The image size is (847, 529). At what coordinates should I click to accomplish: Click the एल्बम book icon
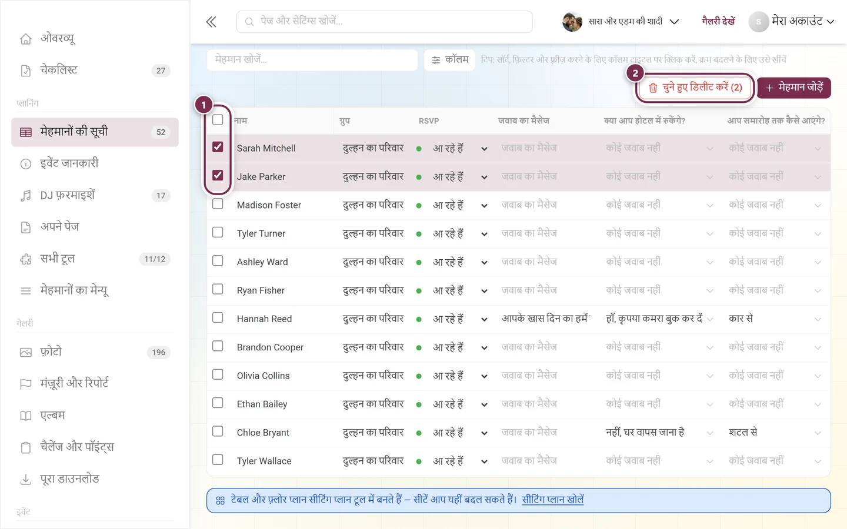pos(26,416)
